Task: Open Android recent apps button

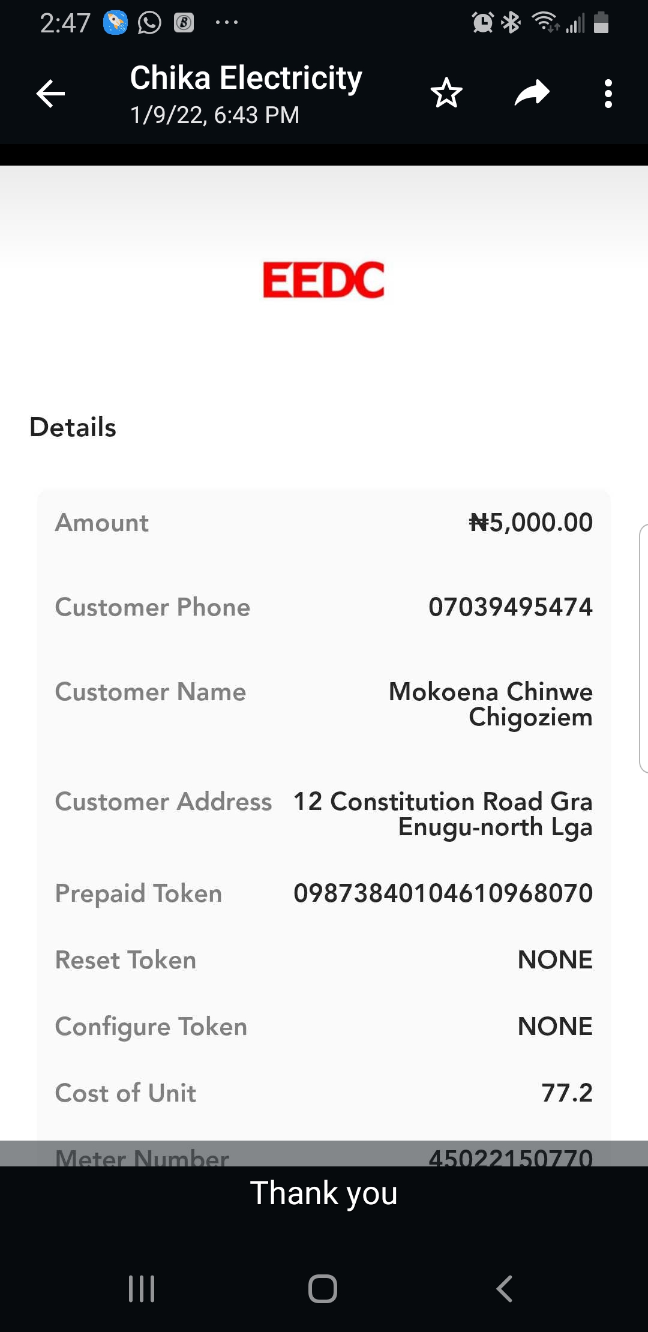Action: (142, 1288)
